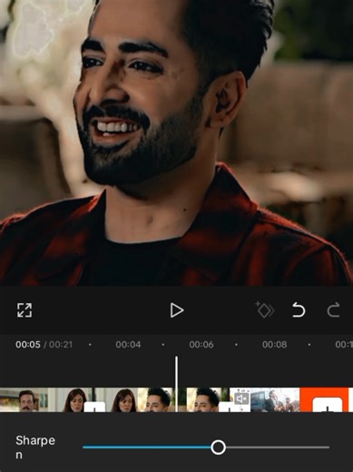
Task: Add a keyframe with the diamond icon
Action: click(265, 310)
